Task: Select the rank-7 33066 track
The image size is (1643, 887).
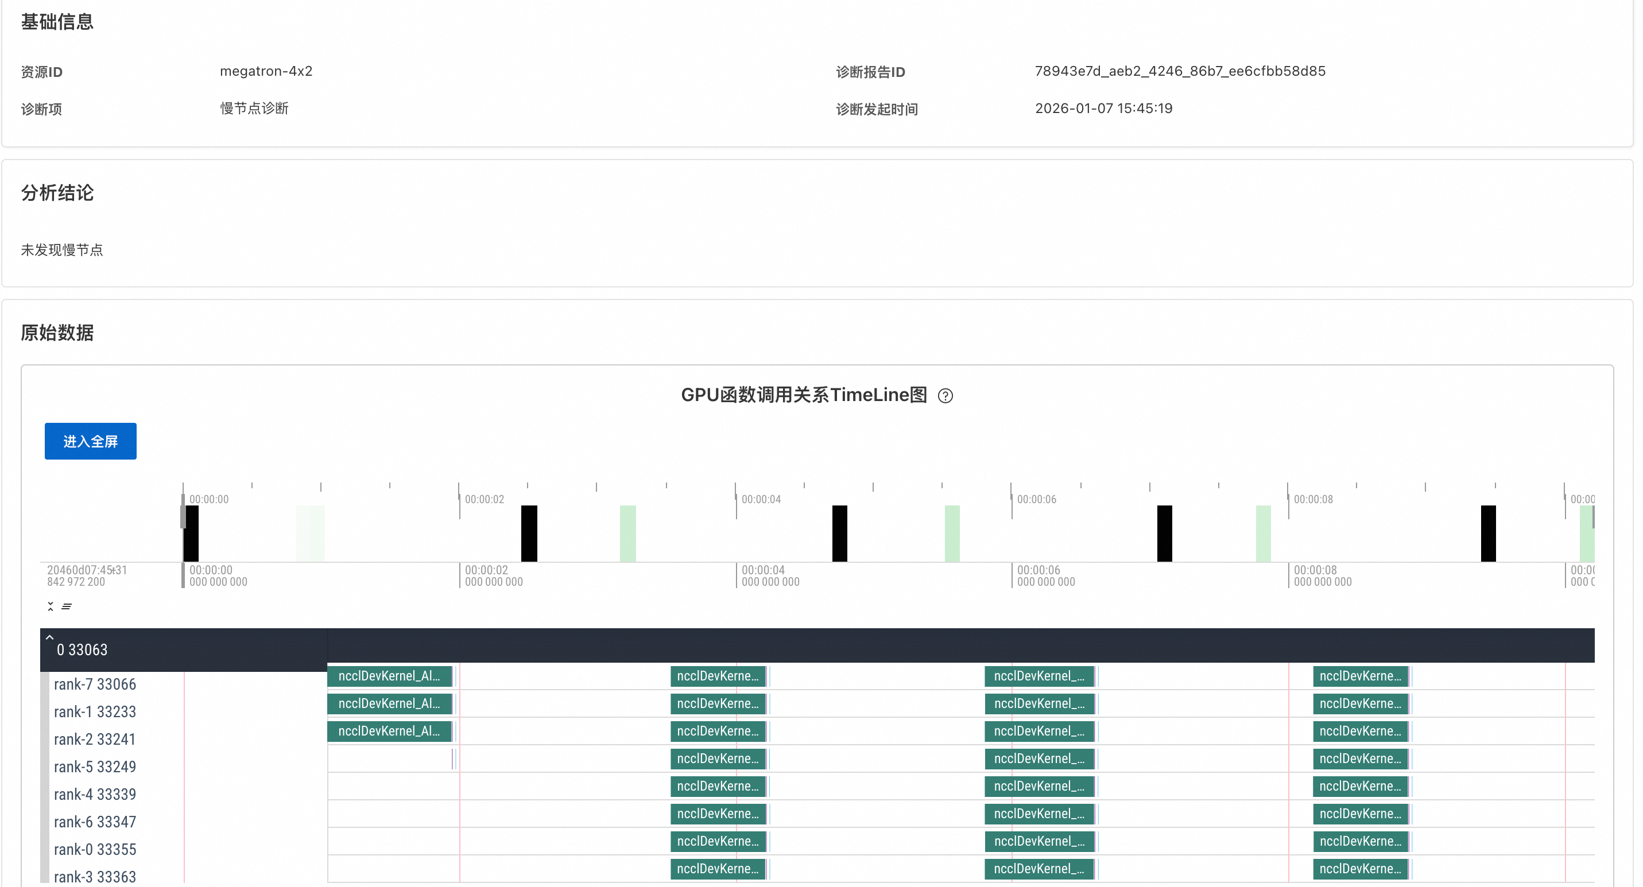Action: [94, 684]
